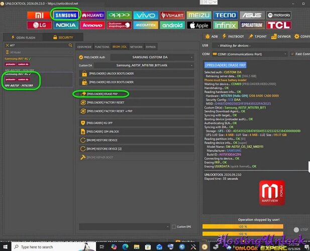This screenshot has height=251, width=310.
Task: Click the top 100% progress bar
Action: tap(243, 226)
